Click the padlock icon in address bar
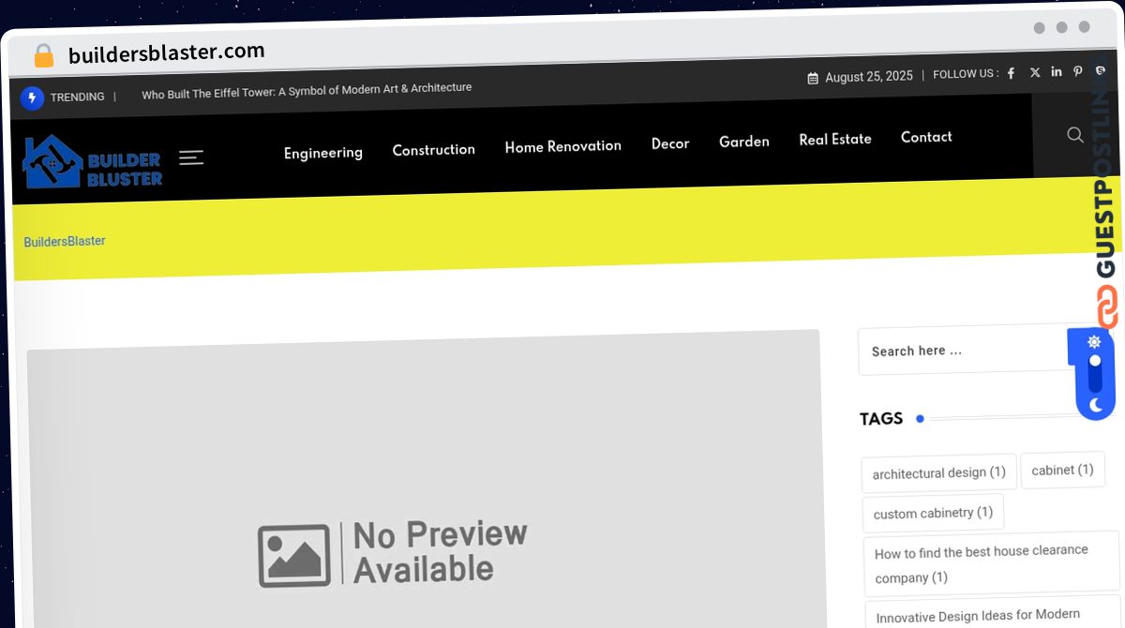This screenshot has width=1125, height=628. coord(44,56)
